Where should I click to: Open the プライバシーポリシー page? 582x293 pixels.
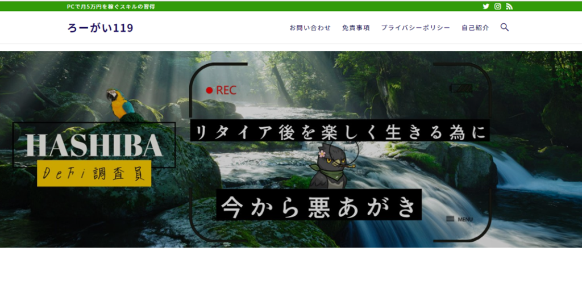pos(415,28)
